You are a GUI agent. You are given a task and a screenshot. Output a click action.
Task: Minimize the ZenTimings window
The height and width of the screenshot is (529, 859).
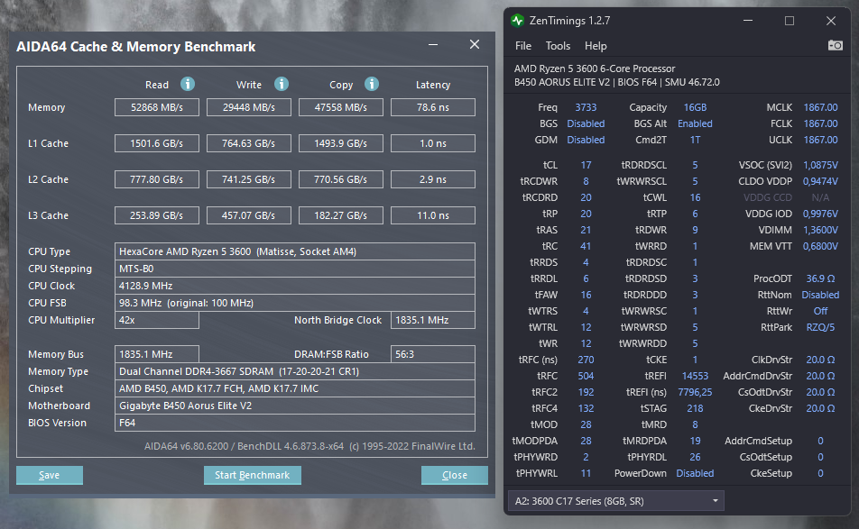pos(748,21)
